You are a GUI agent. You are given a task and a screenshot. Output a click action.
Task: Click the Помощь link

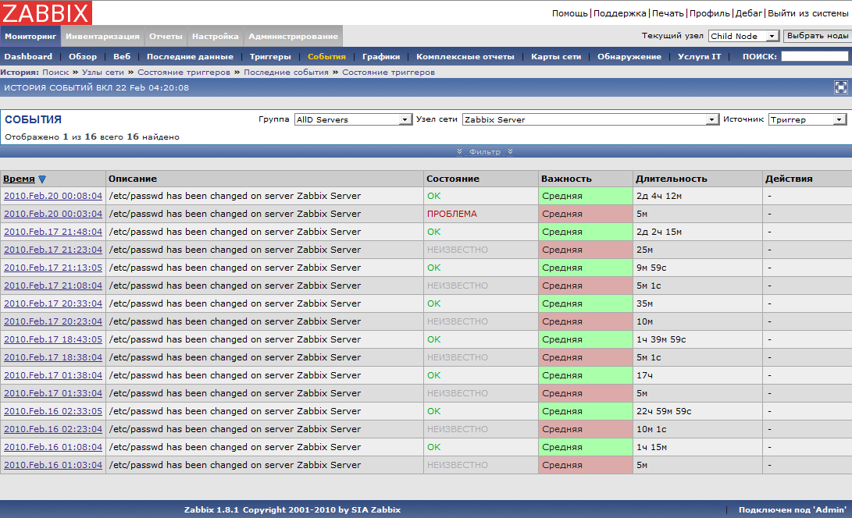[x=570, y=13]
